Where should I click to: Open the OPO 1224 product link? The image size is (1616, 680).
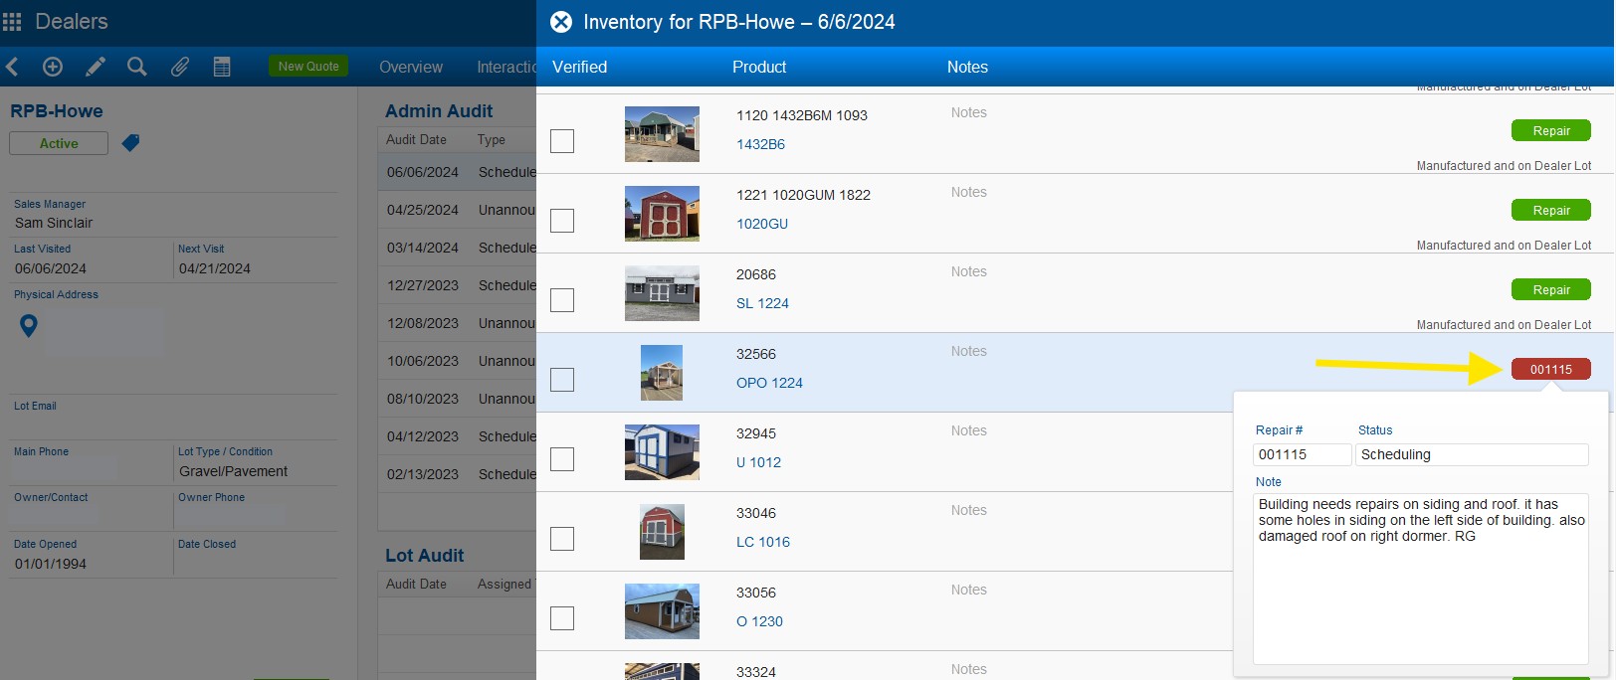[769, 383]
